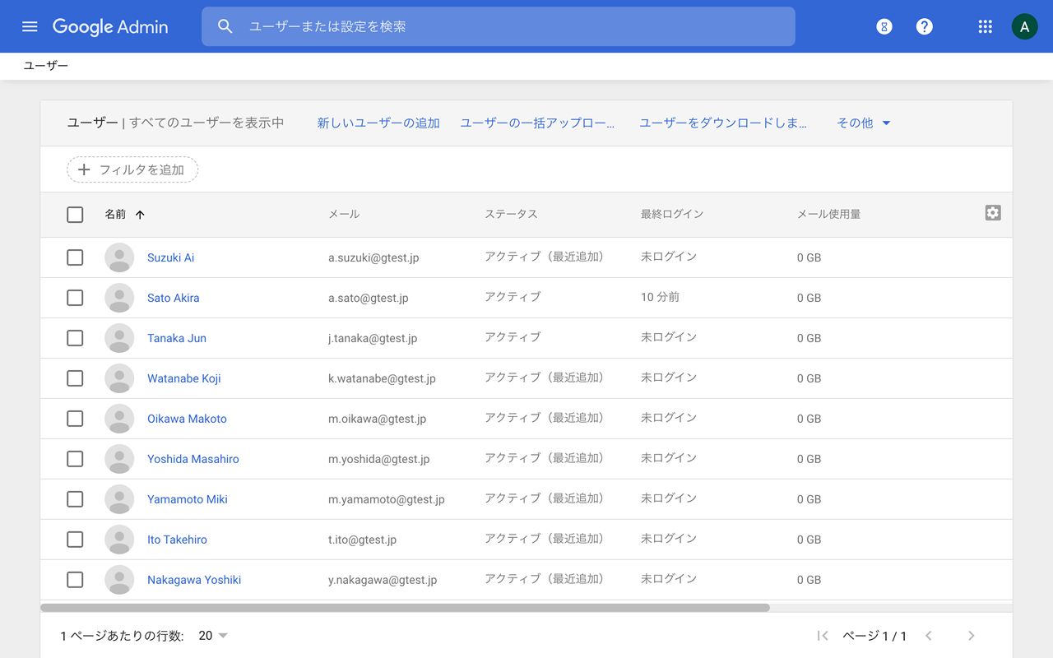Click ユーザーの一括アップロード
This screenshot has width=1053, height=658.
pos(537,123)
